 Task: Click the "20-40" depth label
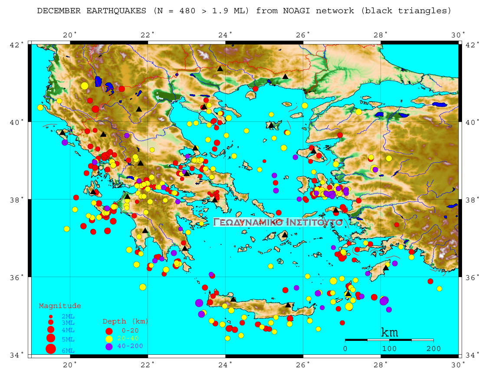pos(128,338)
